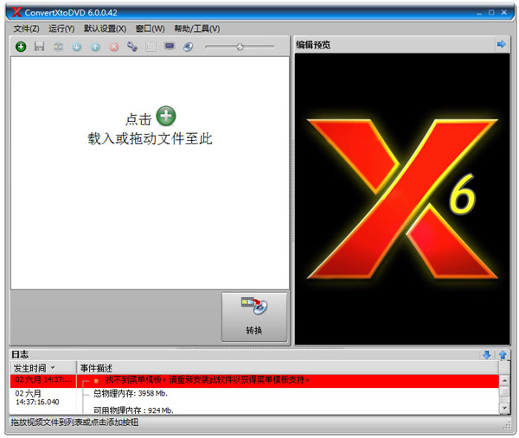Image resolution: width=519 pixels, height=438 pixels.
Task: Click the X6 logo preview image
Action: (402, 200)
